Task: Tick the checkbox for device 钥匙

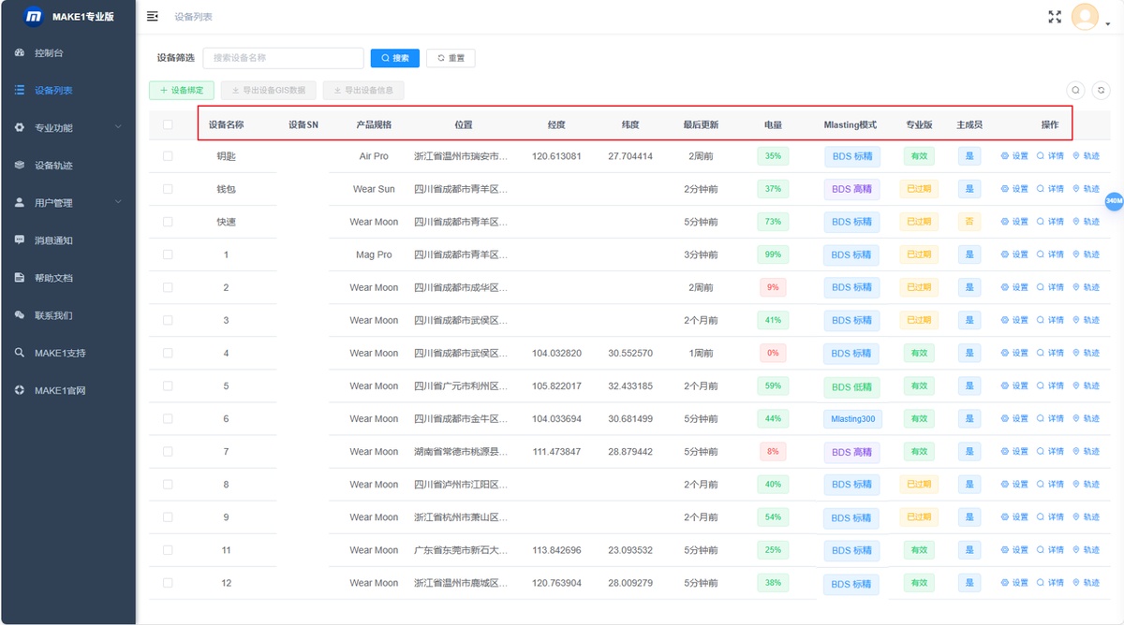Action: tap(168, 156)
